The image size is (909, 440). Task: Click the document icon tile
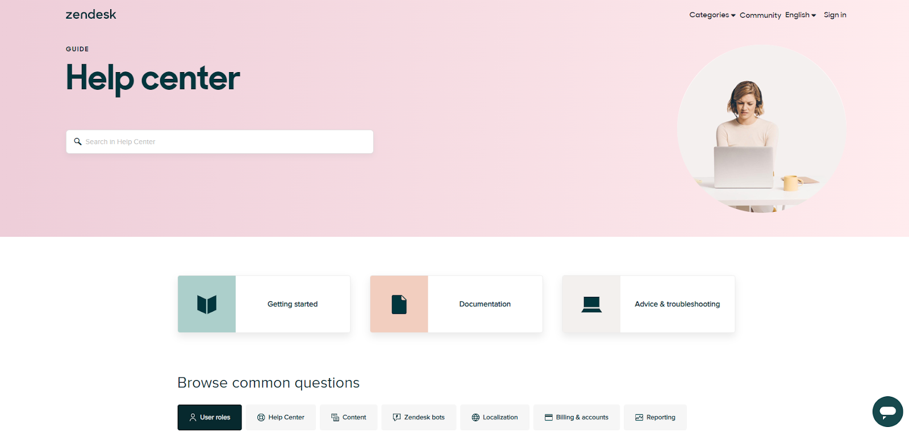point(399,304)
